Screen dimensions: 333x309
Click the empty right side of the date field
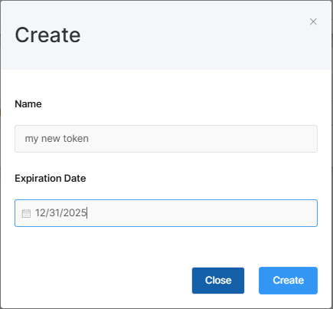204,213
